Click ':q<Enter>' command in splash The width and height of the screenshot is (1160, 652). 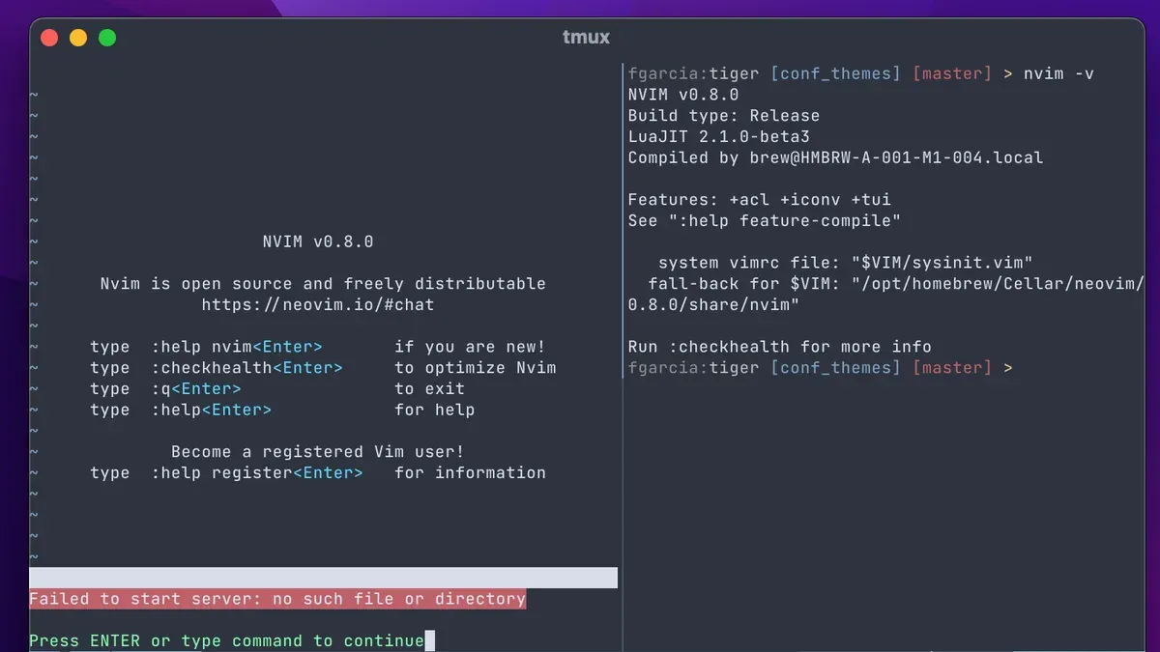196,389
